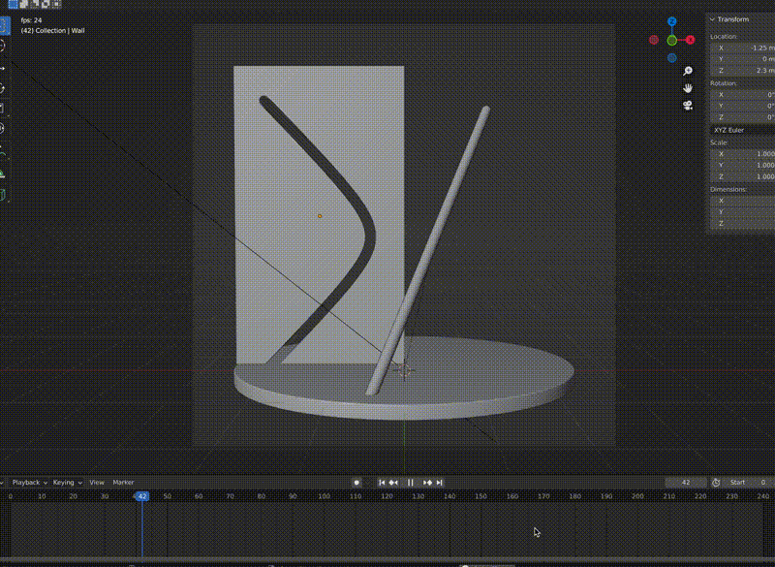Click frame 100 on the timeline ruler
This screenshot has height=567, width=775.
click(325, 496)
